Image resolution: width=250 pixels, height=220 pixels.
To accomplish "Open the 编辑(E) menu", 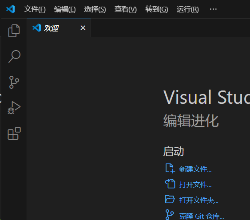I will click(65, 9).
